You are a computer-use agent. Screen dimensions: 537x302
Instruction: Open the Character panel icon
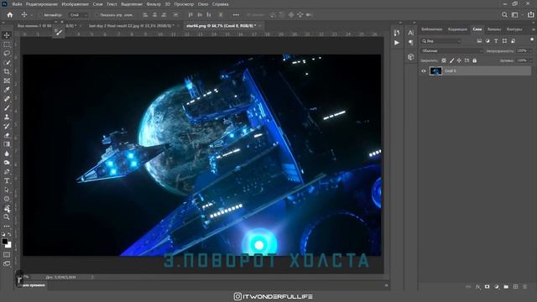(x=410, y=33)
